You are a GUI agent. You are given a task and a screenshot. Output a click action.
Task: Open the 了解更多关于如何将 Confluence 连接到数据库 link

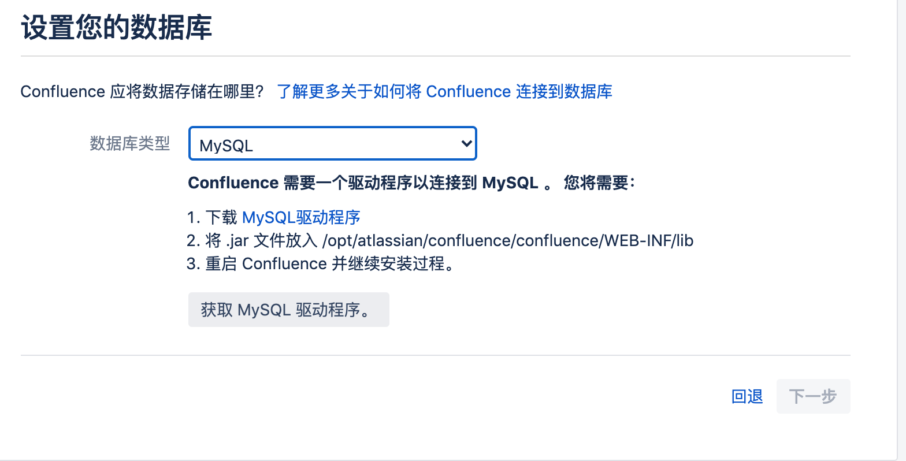444,91
